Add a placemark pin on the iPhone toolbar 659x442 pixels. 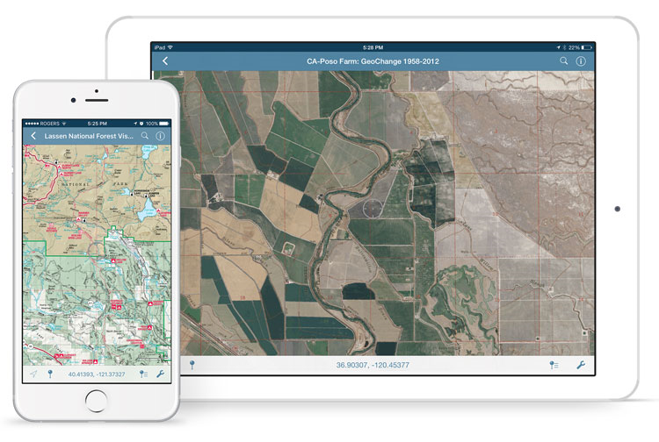pyautogui.click(x=50, y=374)
